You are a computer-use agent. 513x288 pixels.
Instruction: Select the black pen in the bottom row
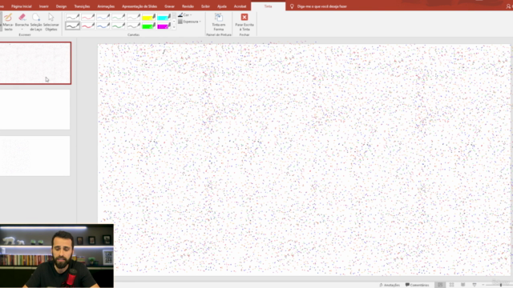click(x=72, y=26)
